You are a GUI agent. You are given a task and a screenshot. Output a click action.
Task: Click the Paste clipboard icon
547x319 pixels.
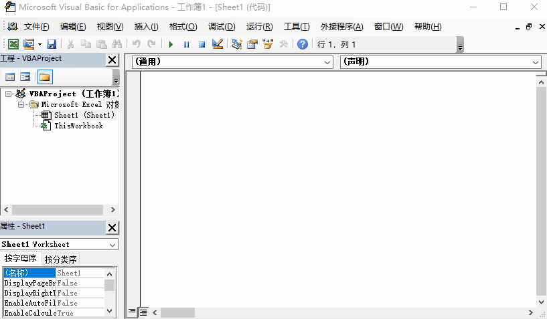coord(102,44)
